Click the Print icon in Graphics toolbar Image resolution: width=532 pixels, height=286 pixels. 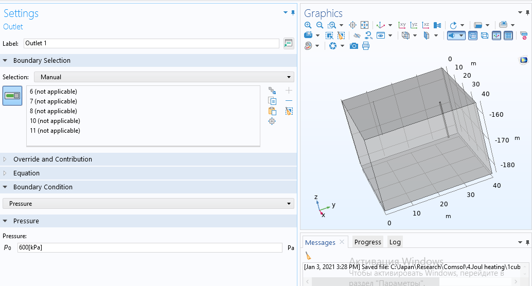tap(366, 46)
